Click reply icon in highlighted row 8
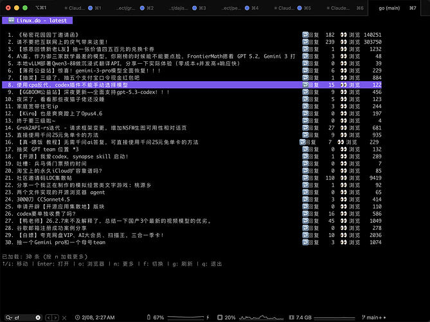 pos(305,85)
